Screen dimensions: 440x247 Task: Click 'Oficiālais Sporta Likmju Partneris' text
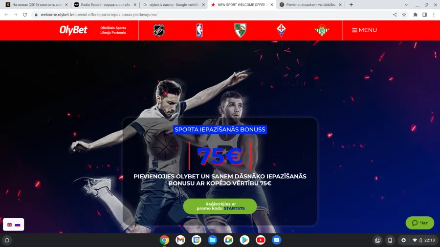point(113,30)
